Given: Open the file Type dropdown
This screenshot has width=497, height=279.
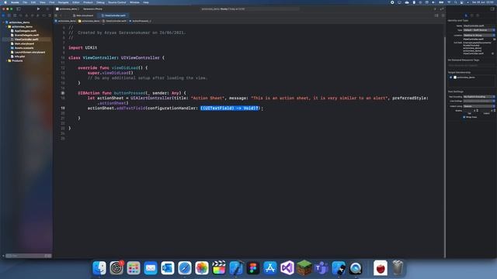Looking at the screenshot, I should pos(479,30).
